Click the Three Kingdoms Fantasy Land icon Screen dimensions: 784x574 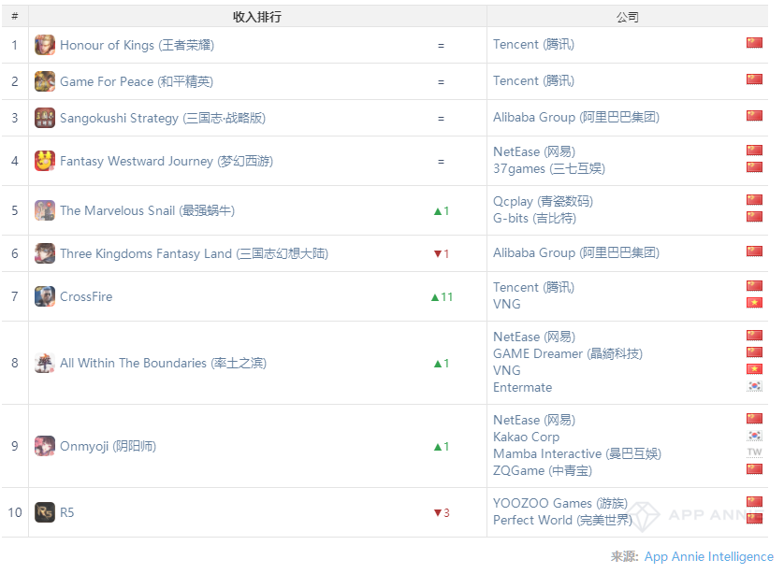click(45, 253)
